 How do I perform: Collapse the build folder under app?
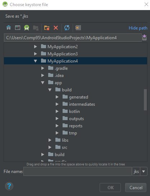(x=50, y=90)
